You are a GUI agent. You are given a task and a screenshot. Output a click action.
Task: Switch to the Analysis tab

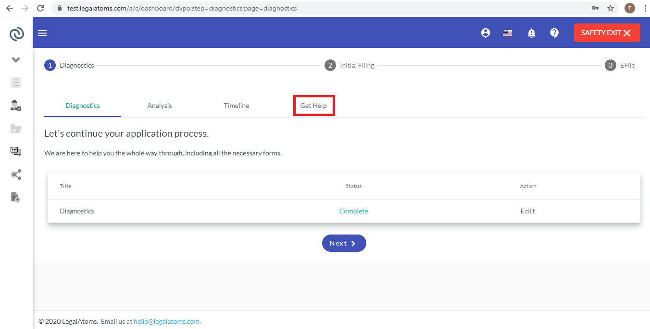click(x=160, y=106)
